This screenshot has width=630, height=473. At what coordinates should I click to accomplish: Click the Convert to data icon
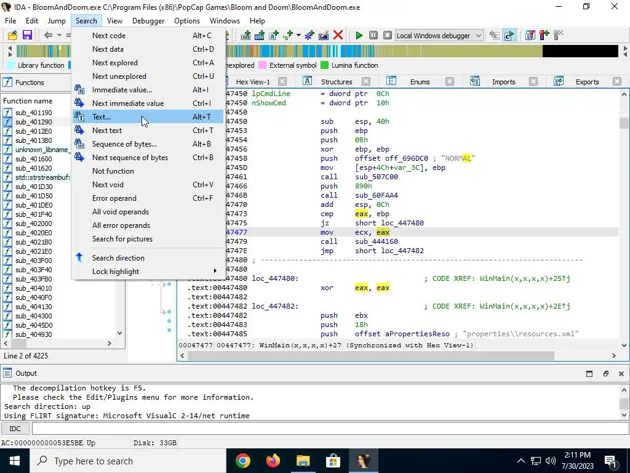click(259, 35)
